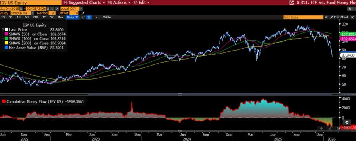The image size is (356, 141).
Task: Switch to Table view
Action: 107,17
